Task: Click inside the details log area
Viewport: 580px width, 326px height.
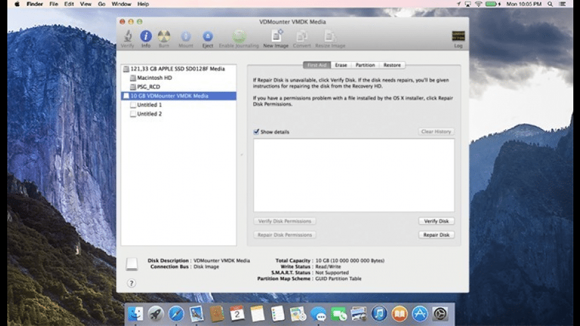Action: (x=354, y=176)
